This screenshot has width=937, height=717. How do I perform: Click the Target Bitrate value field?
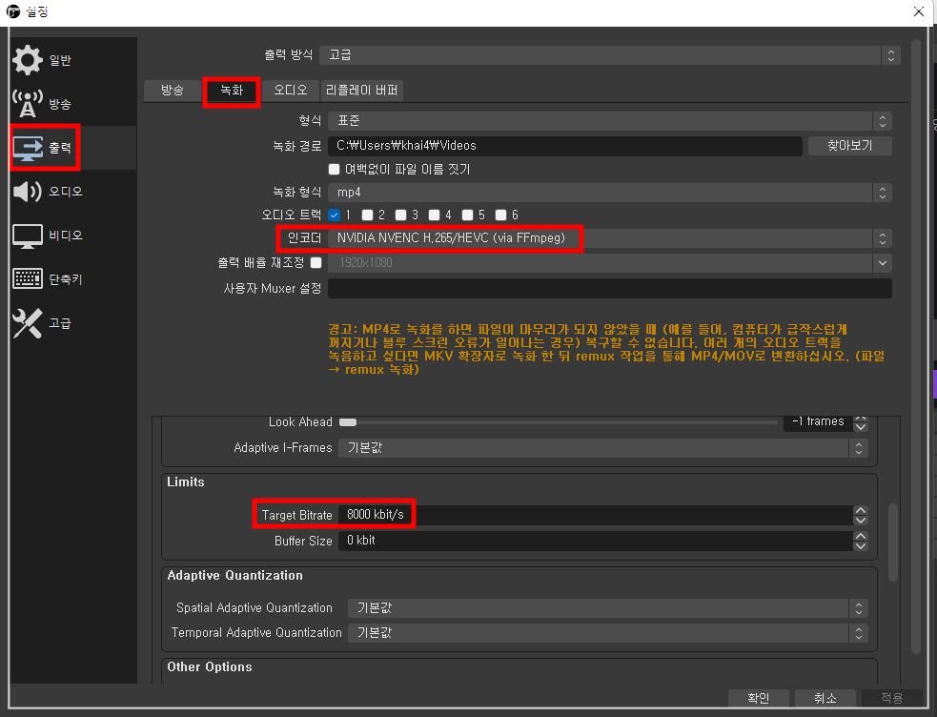(x=596, y=515)
